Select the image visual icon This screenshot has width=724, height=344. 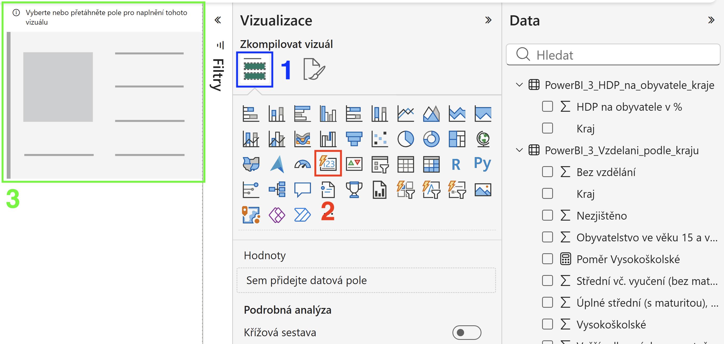[483, 189]
